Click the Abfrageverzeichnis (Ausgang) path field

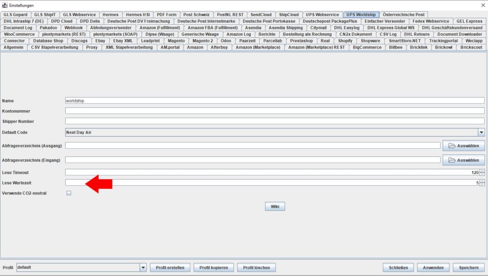[x=253, y=145]
